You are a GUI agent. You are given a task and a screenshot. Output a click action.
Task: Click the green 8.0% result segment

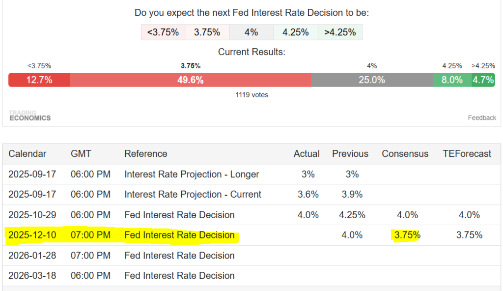(452, 80)
